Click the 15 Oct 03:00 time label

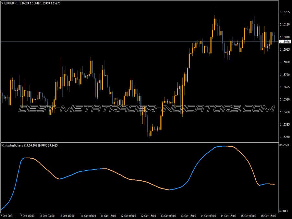click(249, 216)
